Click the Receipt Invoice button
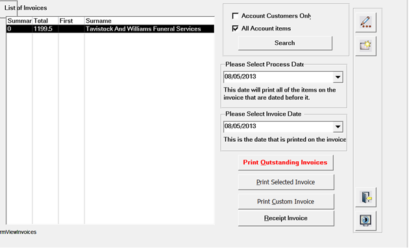This screenshot has height=248, width=409. coord(286,218)
